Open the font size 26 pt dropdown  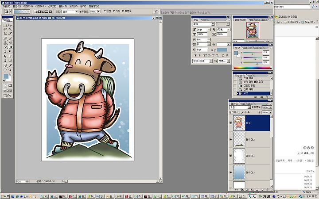point(209,30)
